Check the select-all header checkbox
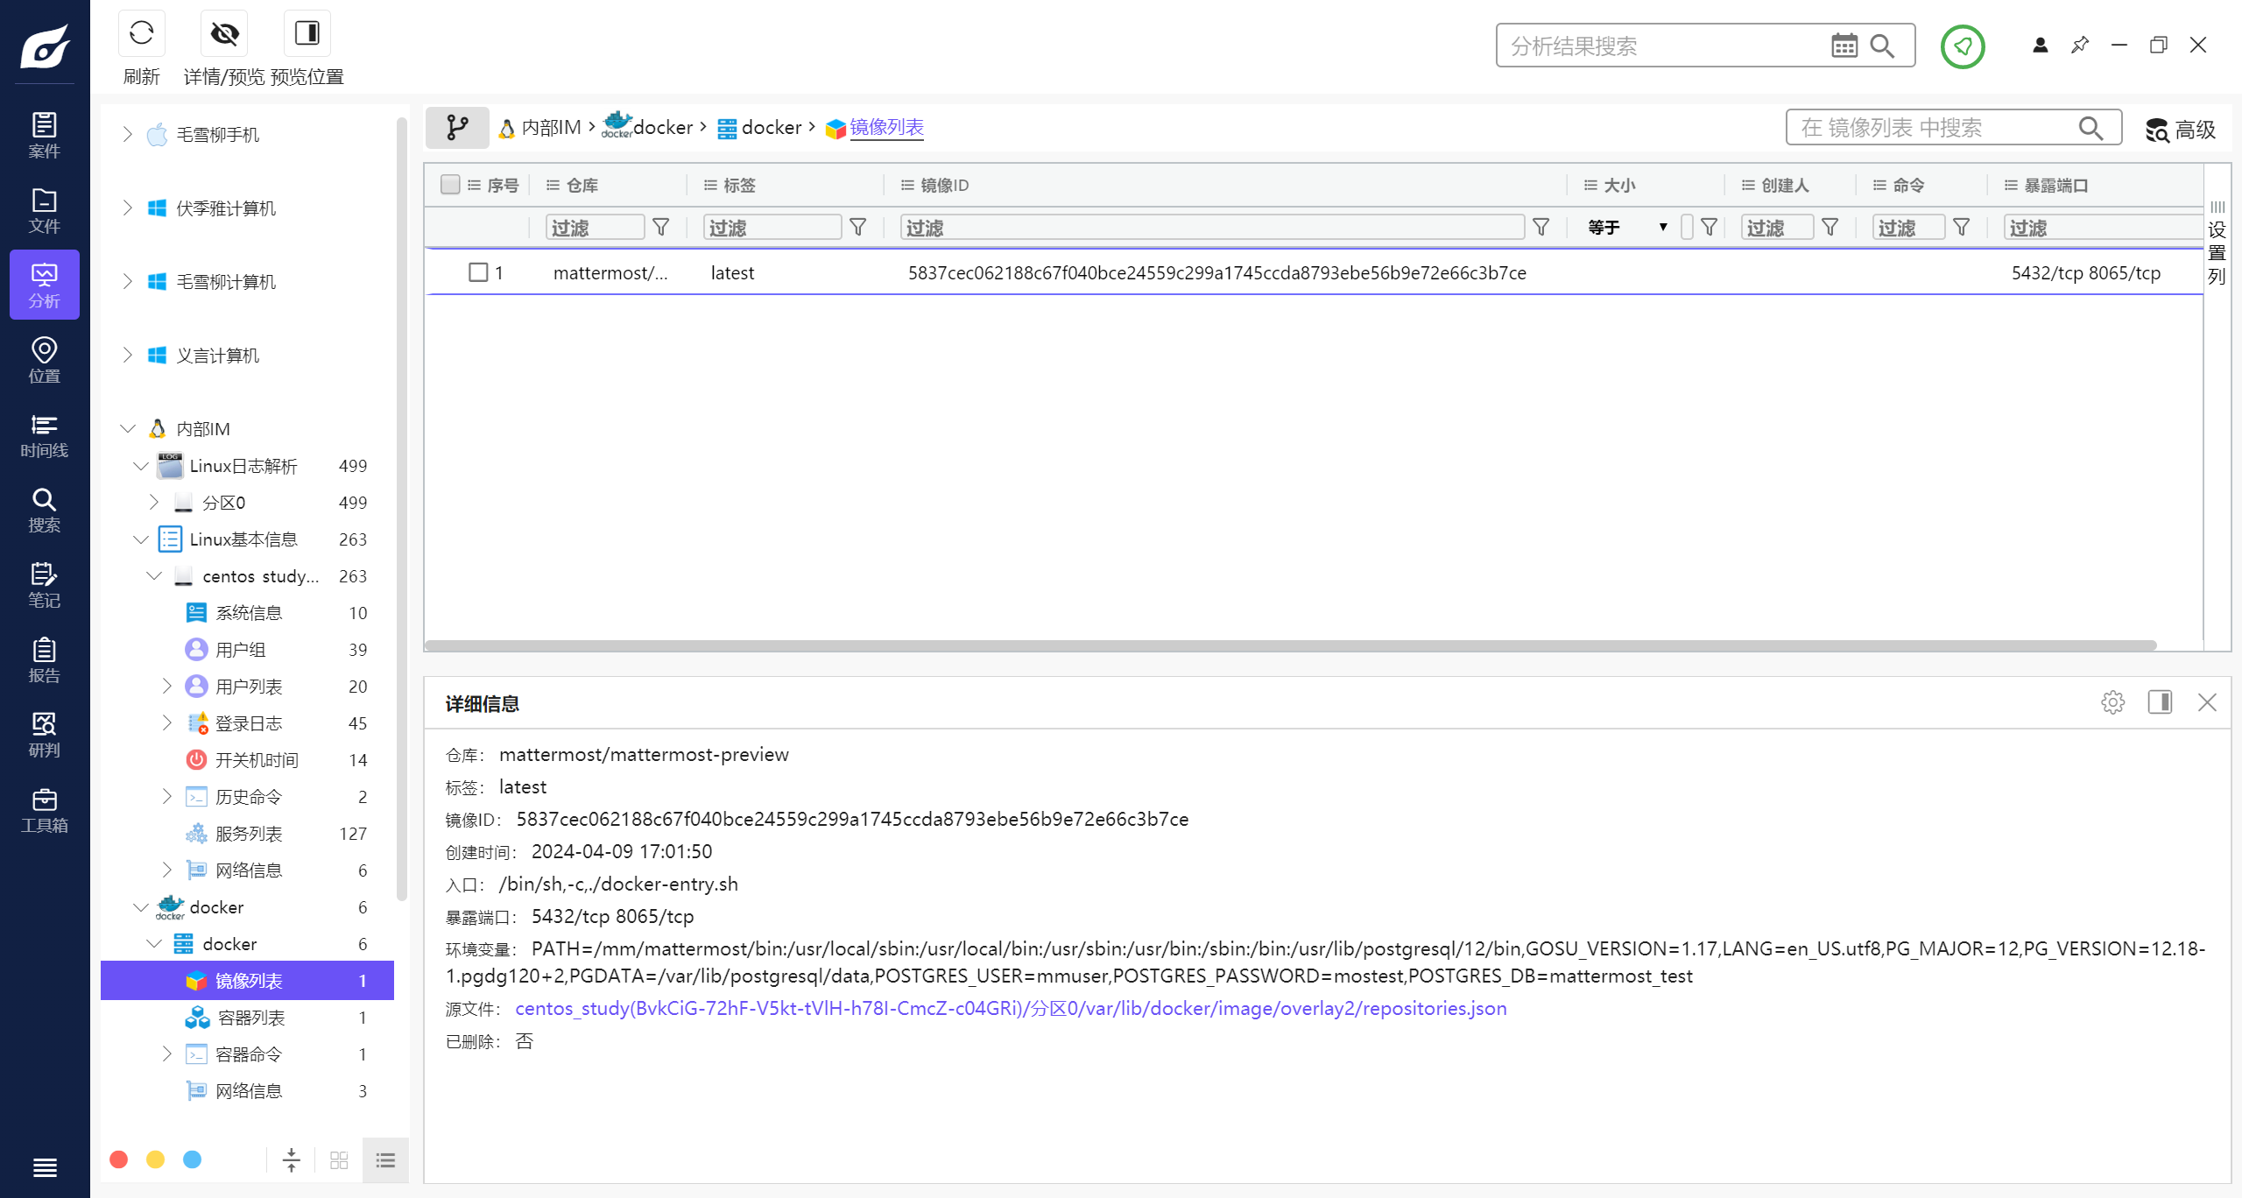 [450, 185]
